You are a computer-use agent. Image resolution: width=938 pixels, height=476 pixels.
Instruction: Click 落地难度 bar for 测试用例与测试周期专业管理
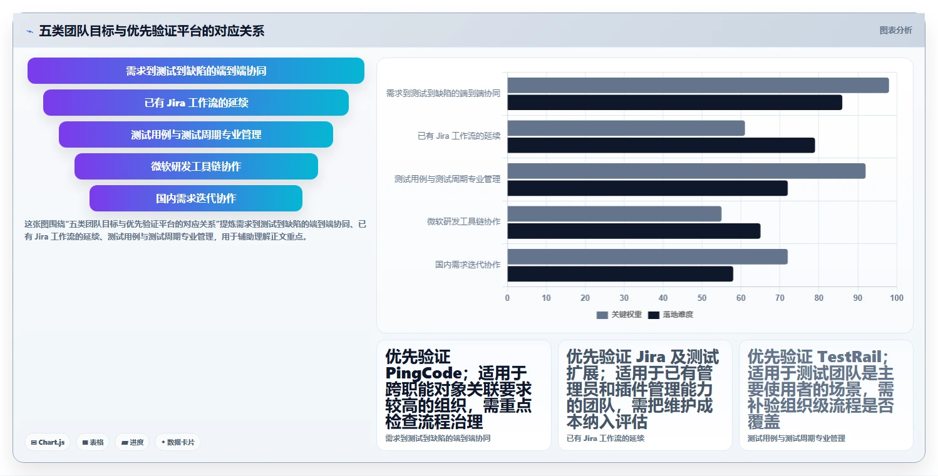click(x=647, y=188)
